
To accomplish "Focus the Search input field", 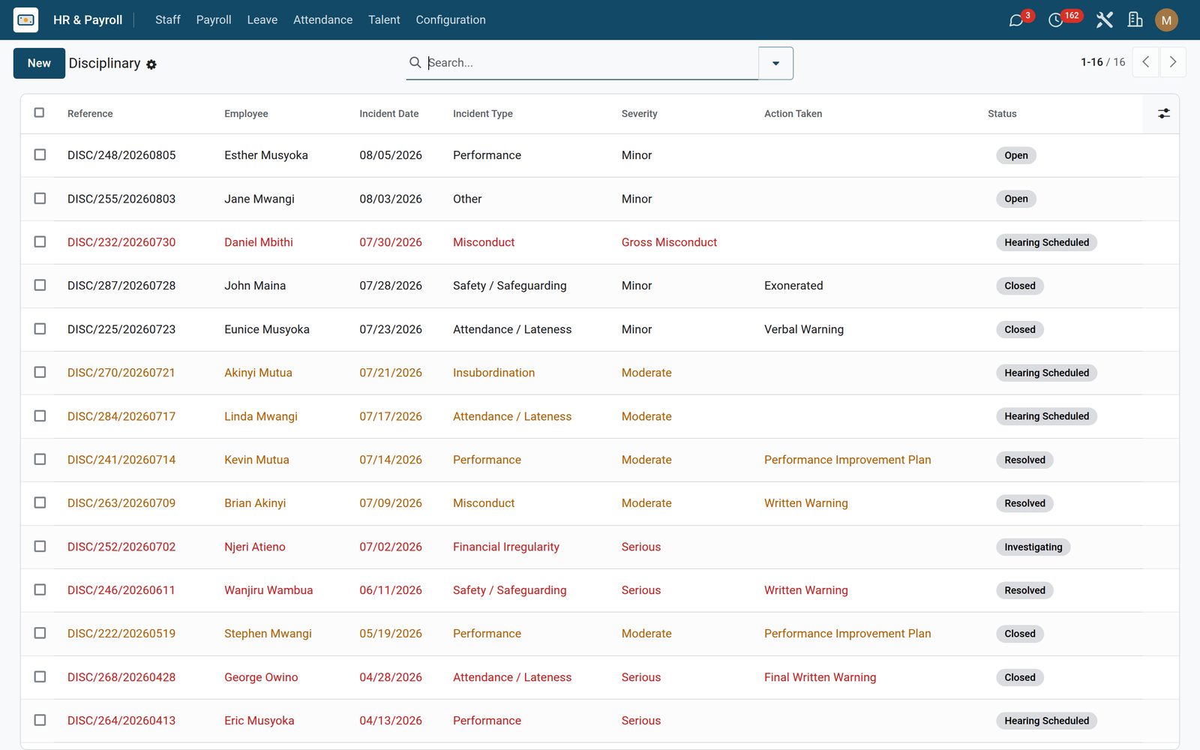I will click(x=590, y=63).
